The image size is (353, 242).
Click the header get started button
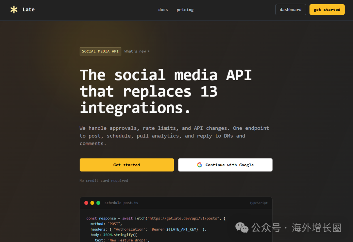(327, 10)
